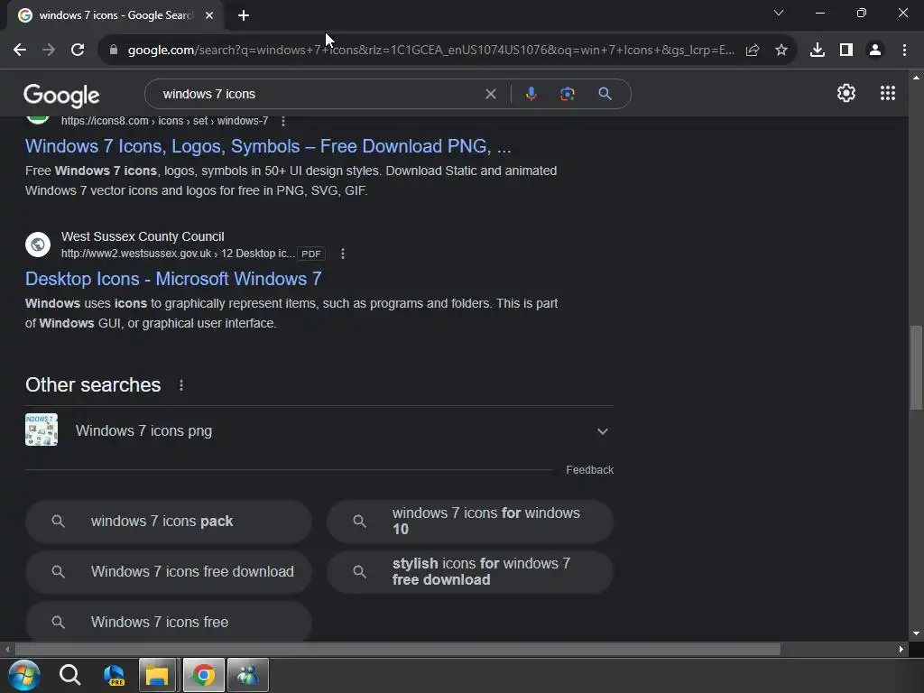Open Windows 7 Icons, Logos, Symbols result
Image resolution: width=924 pixels, height=693 pixels.
point(268,146)
